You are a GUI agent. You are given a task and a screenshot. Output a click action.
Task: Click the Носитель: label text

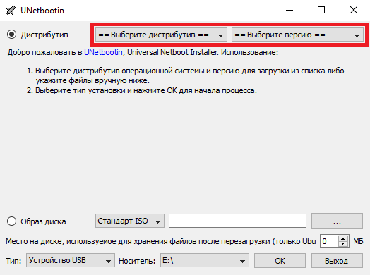(x=137, y=261)
